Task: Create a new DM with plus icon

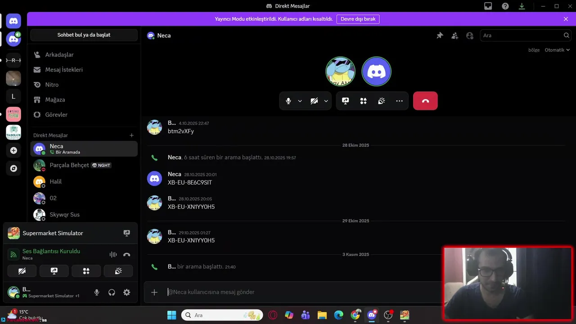Action: coord(131,135)
